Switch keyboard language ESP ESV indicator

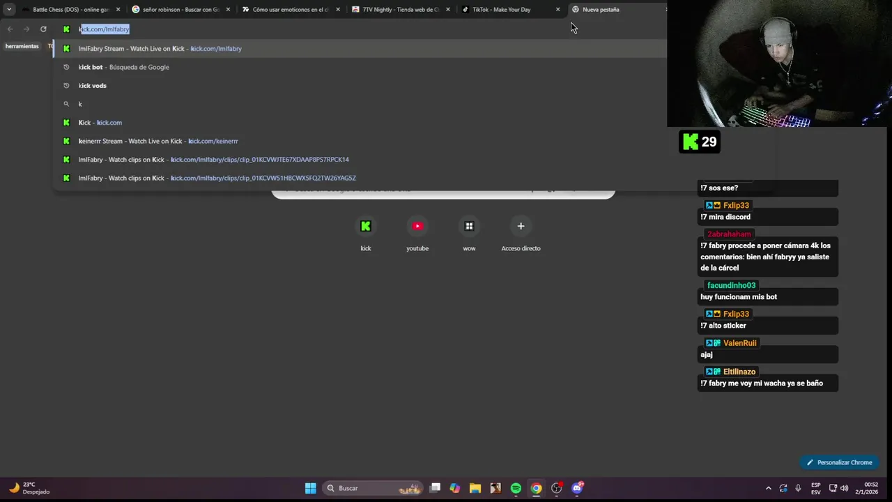815,488
